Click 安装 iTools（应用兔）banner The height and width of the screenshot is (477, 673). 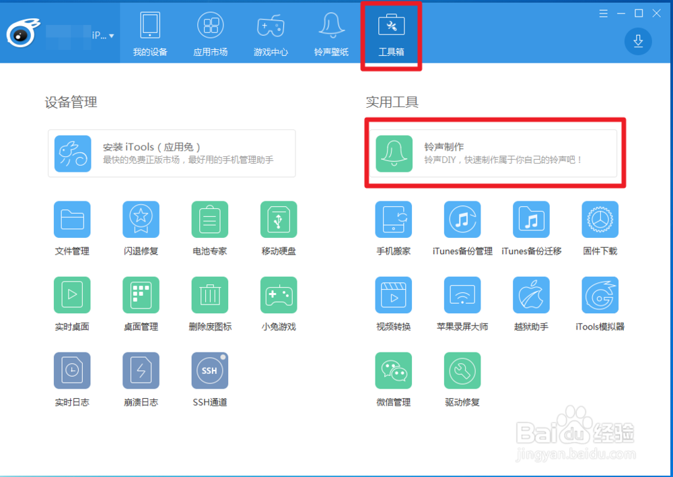point(172,154)
